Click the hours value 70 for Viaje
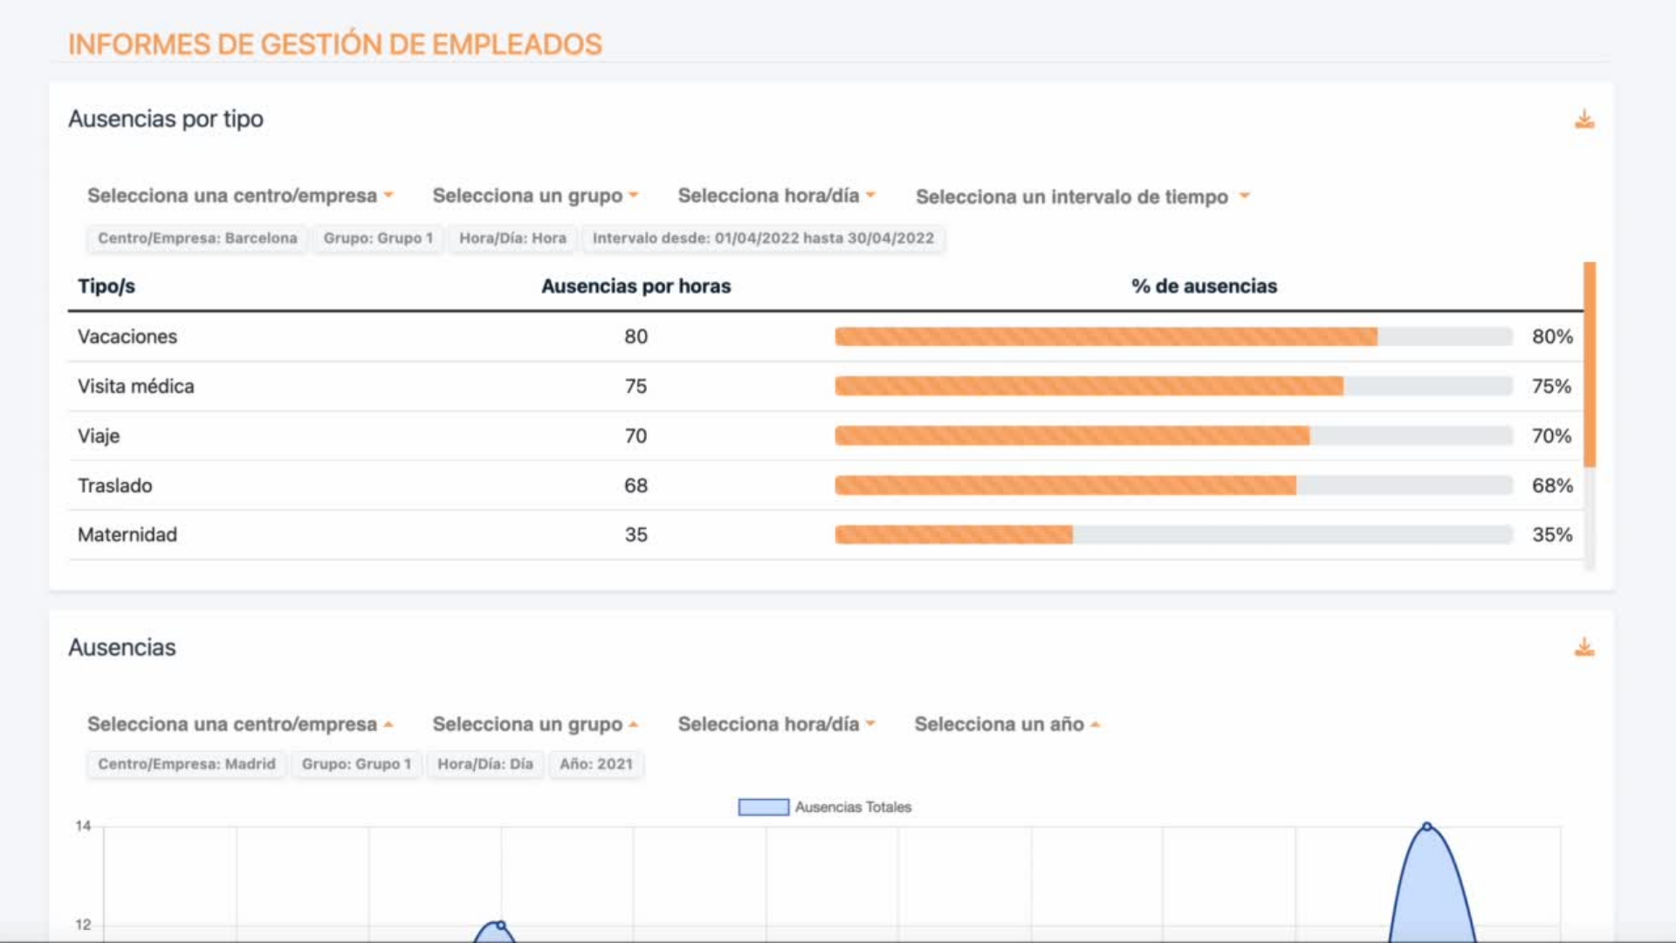Image resolution: width=1676 pixels, height=943 pixels. tap(635, 436)
